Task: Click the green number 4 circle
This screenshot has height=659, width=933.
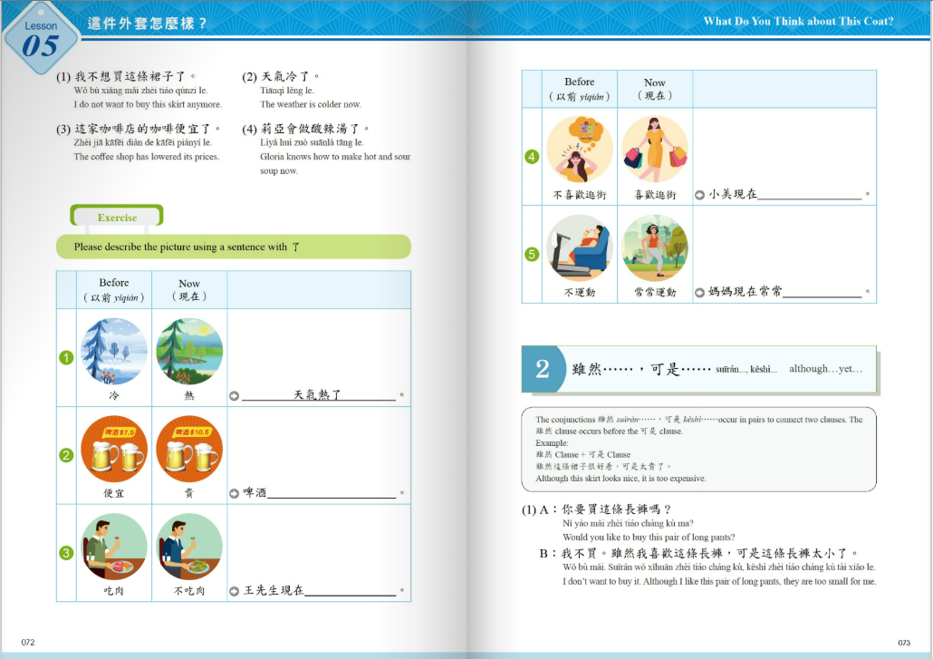Action: pyautogui.click(x=533, y=157)
